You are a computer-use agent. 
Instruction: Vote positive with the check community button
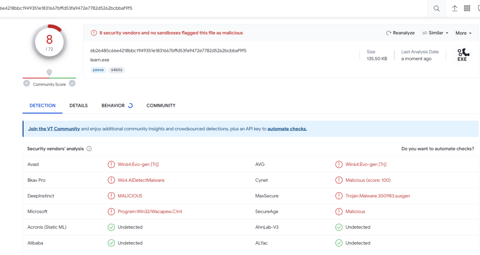click(x=72, y=83)
